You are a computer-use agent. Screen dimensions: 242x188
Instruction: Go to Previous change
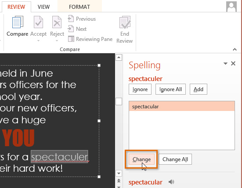[x=82, y=19]
